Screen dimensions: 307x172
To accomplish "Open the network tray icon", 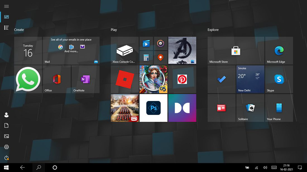I will point(256,168).
